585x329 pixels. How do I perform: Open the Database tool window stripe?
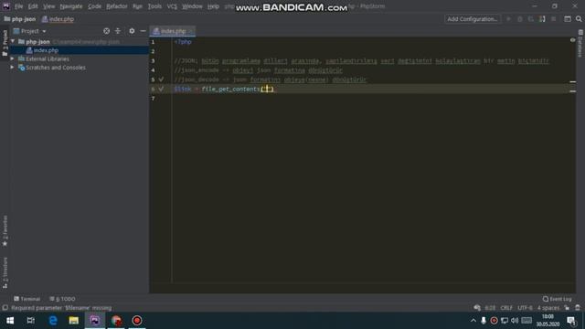[580, 44]
